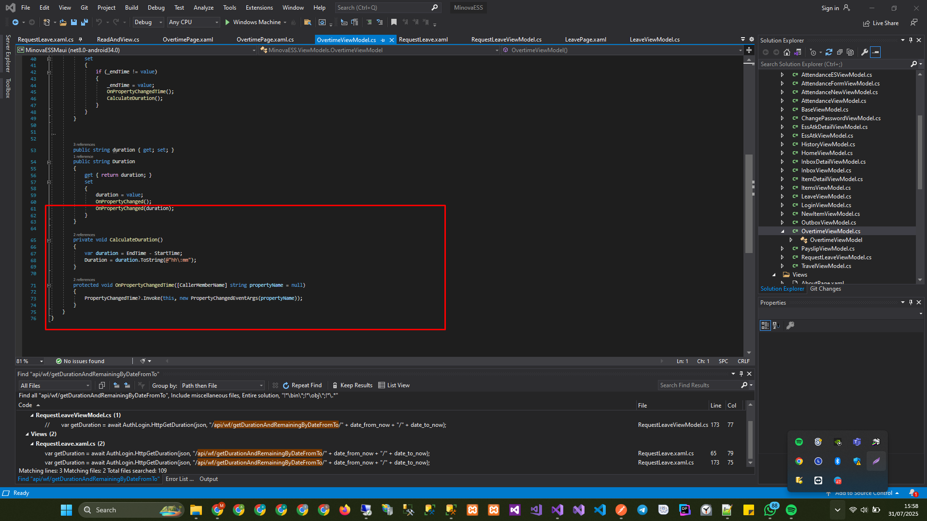Click Properties panel Categorized view icon

(765, 325)
